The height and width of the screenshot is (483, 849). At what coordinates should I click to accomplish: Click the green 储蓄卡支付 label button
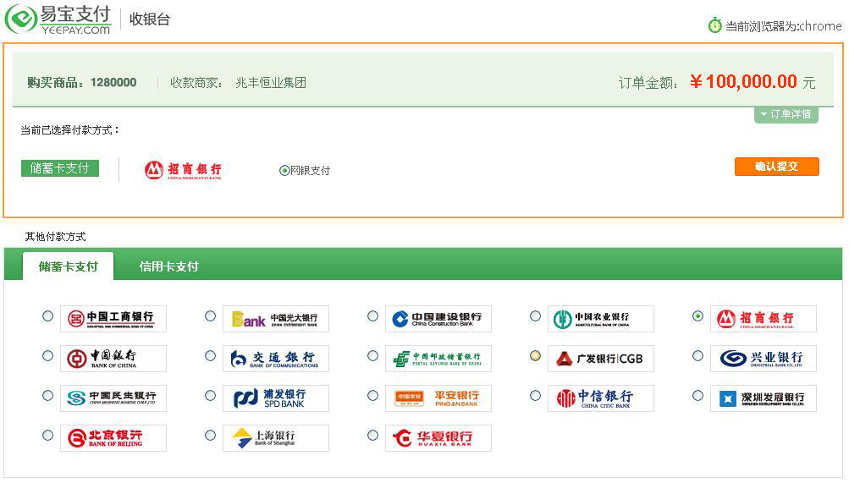click(x=59, y=168)
